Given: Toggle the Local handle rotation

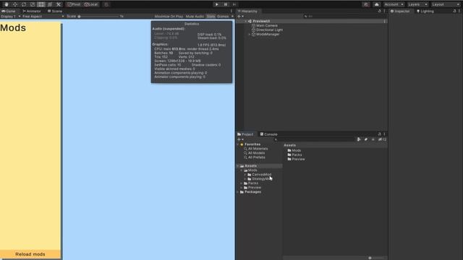Looking at the screenshot, I should (x=91, y=4).
